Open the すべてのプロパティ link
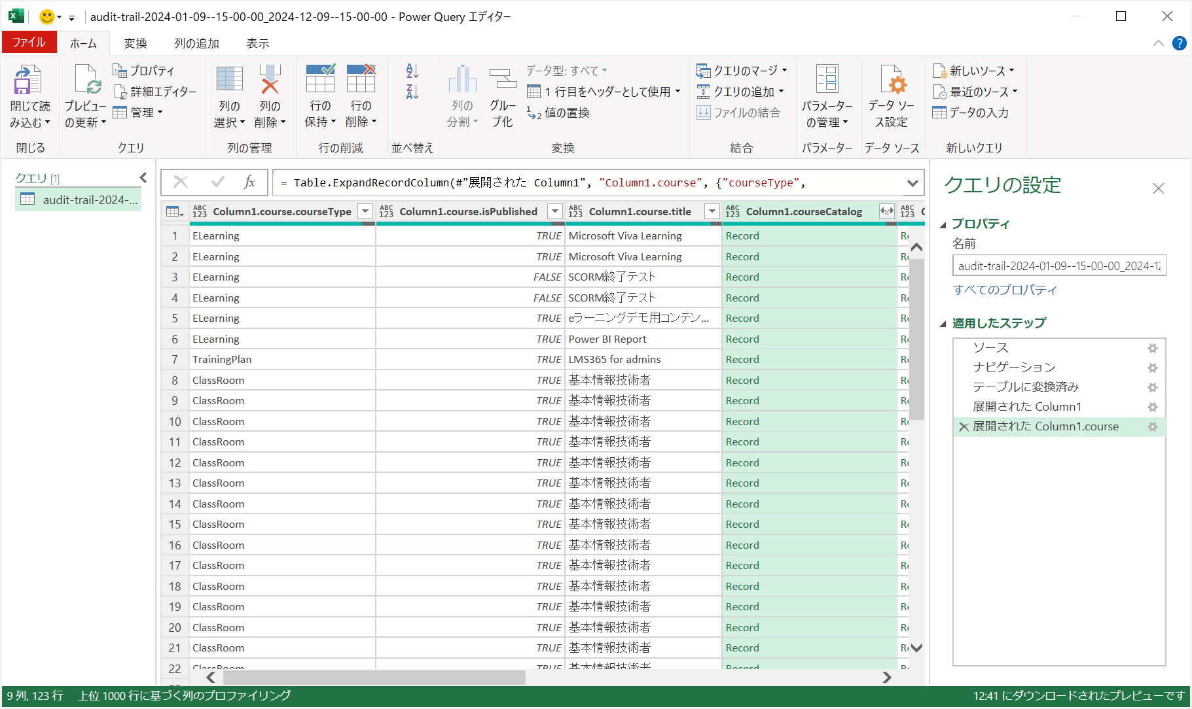 pyautogui.click(x=1005, y=290)
